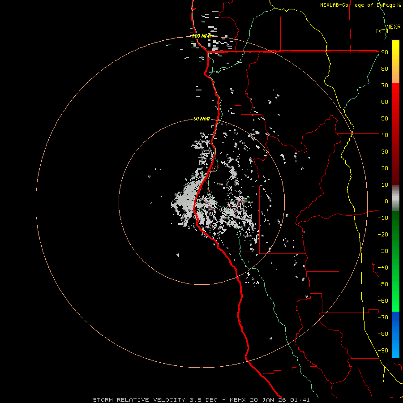
Task: Click the 60 value on the velocity scale
Action: click(x=385, y=102)
